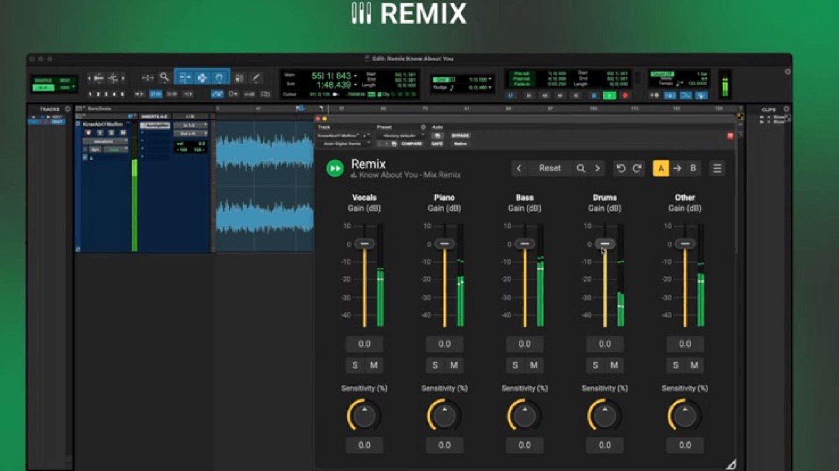This screenshot has height=471, width=839.
Task: Click the Bass Sensitivity knob
Action: (524, 416)
